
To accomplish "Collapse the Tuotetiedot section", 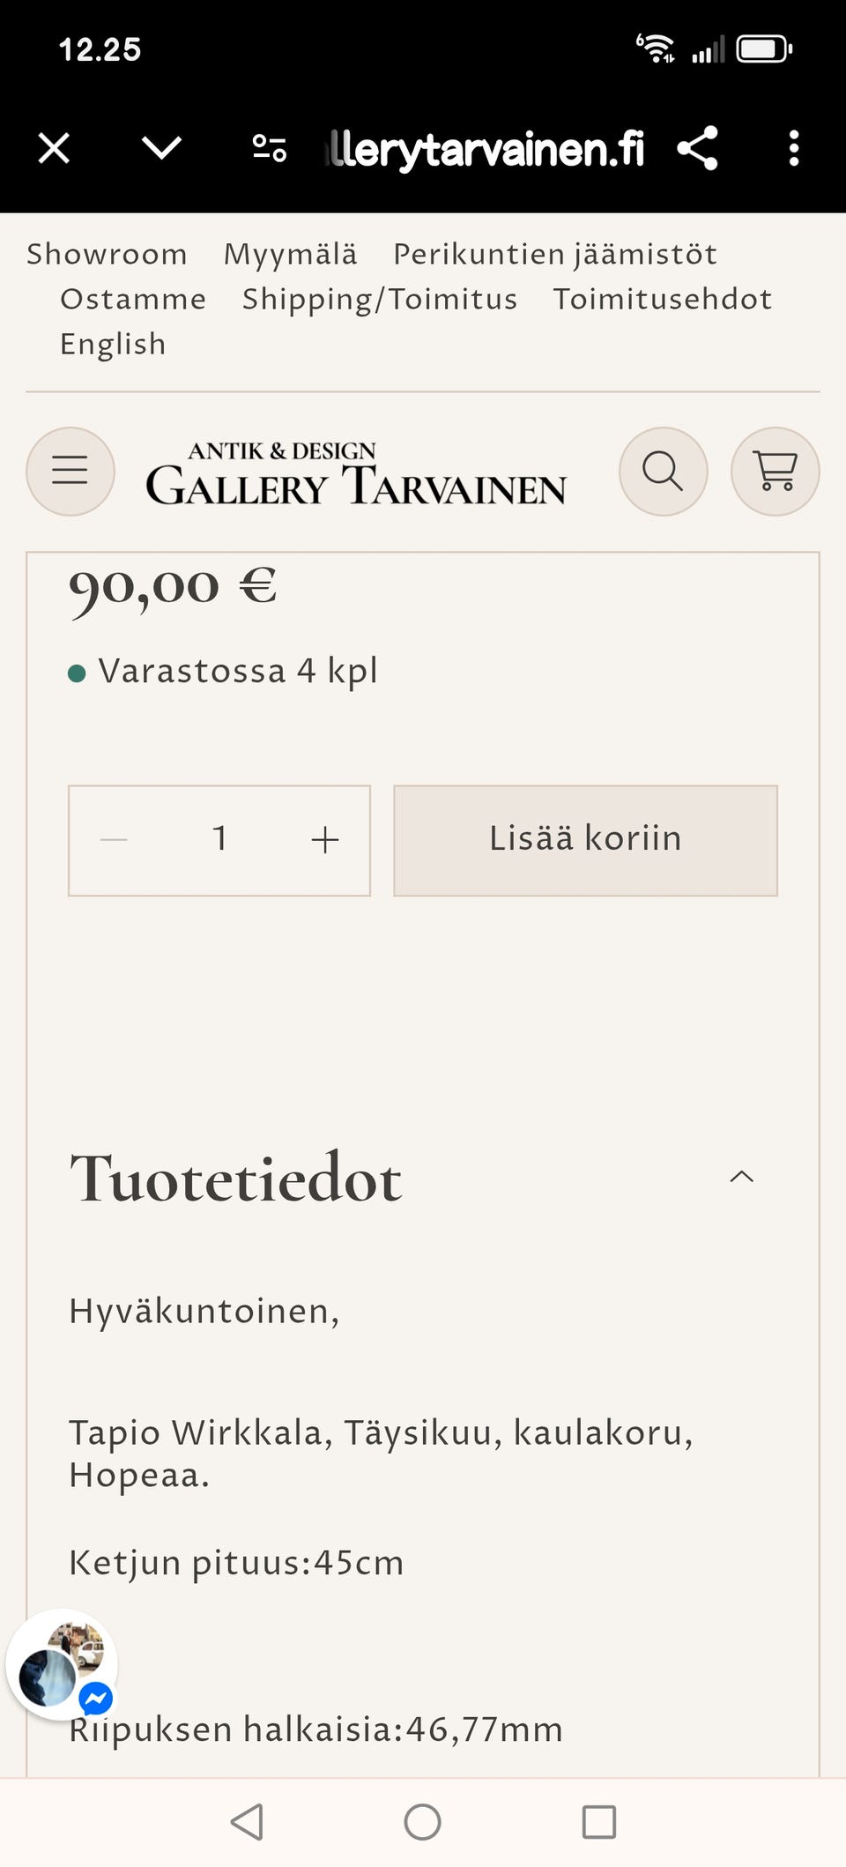I will (743, 1177).
